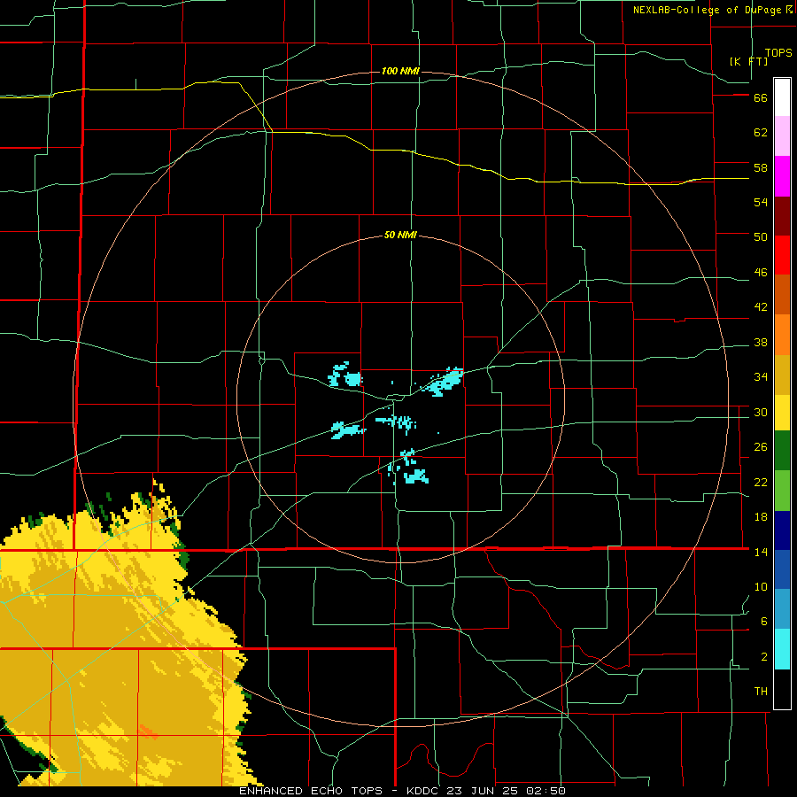Click the TOPS legend title
This screenshot has height=797, width=797.
pyautogui.click(x=778, y=53)
